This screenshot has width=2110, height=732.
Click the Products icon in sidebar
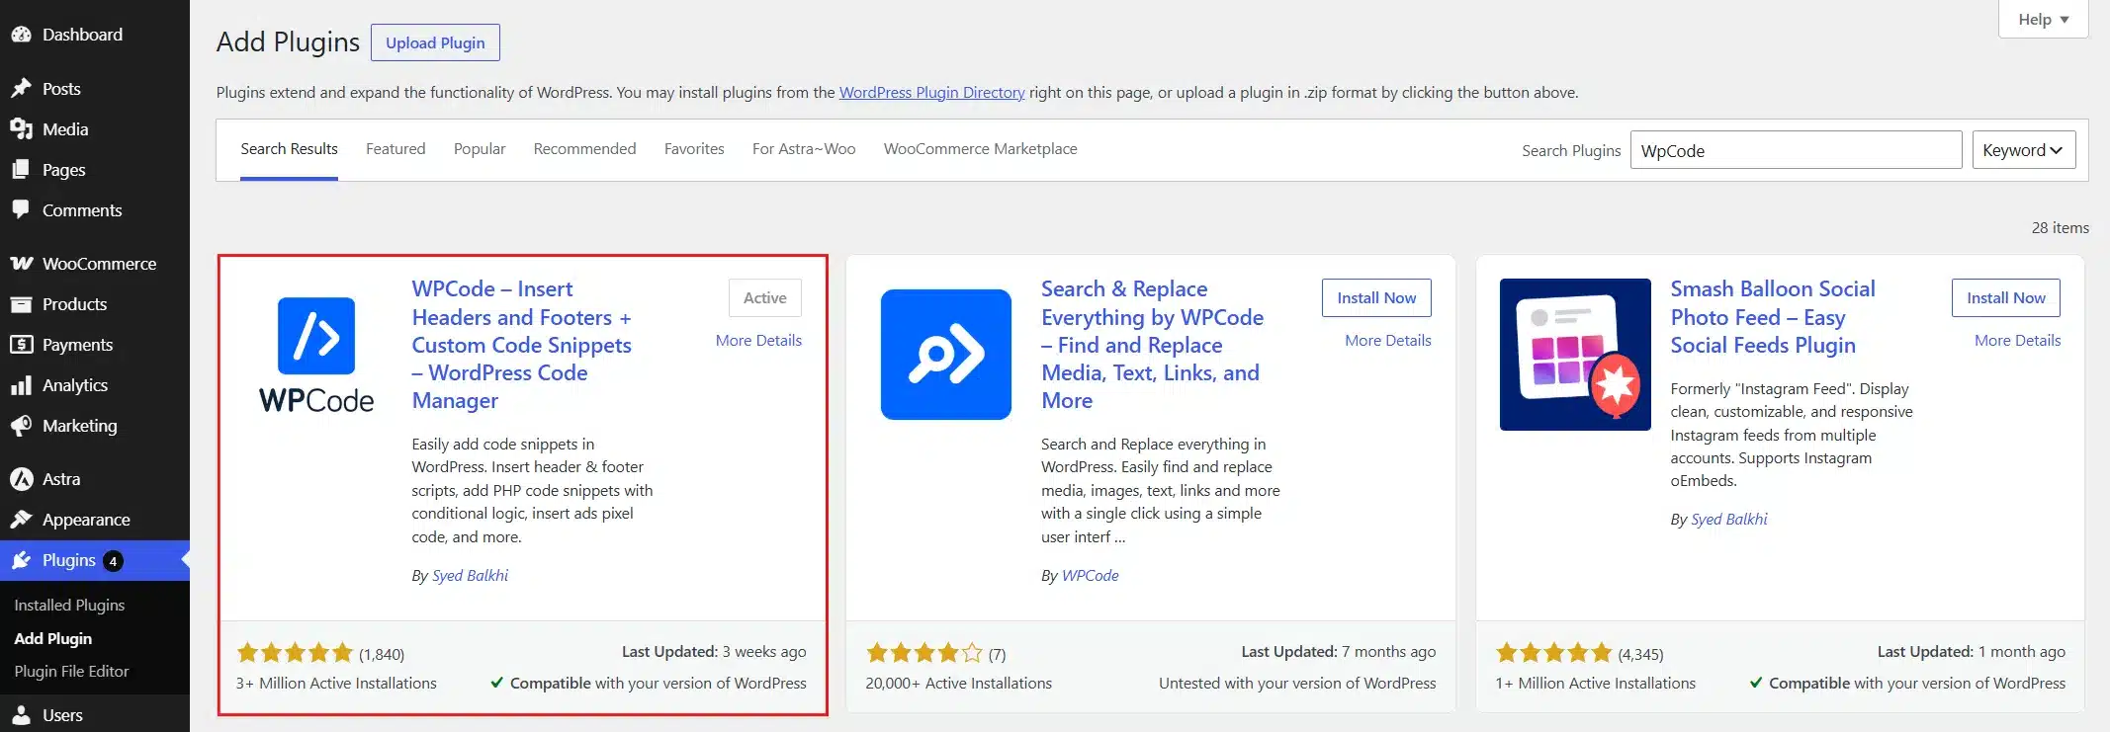21,304
